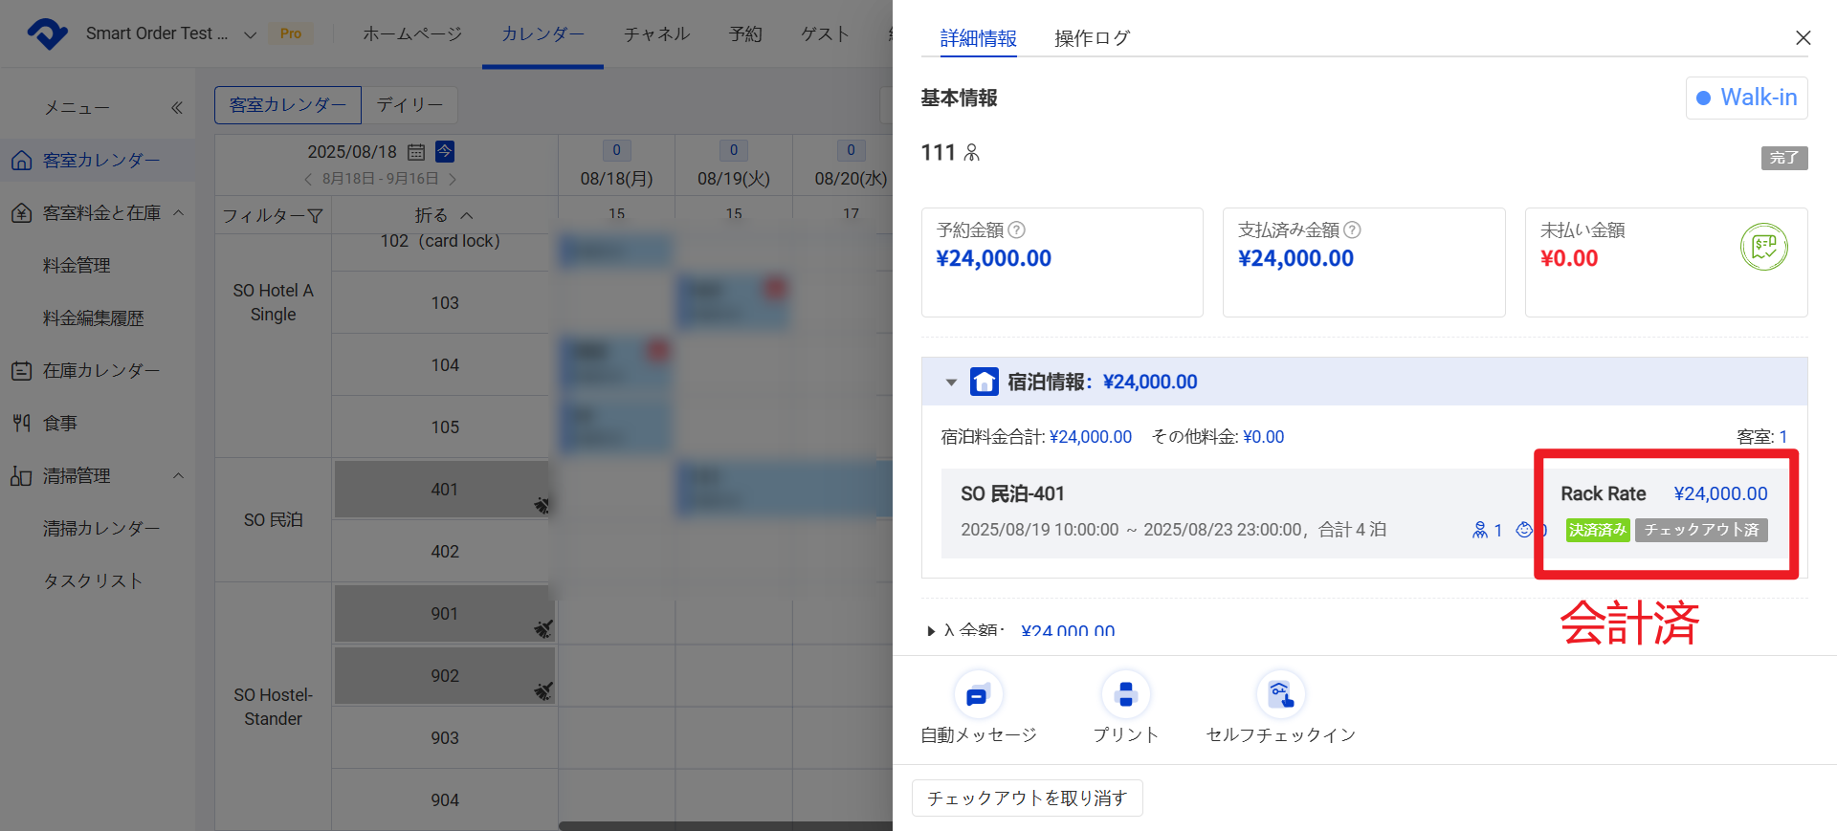Go to next date range arrow
Viewport: 1837px width, 831px height.
coord(453,179)
